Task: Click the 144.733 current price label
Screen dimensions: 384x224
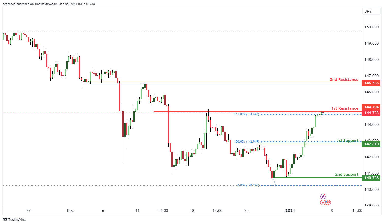Action: coord(371,113)
